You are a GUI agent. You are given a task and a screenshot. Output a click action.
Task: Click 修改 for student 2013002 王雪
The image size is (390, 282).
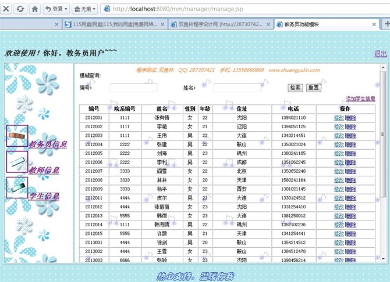(339, 251)
